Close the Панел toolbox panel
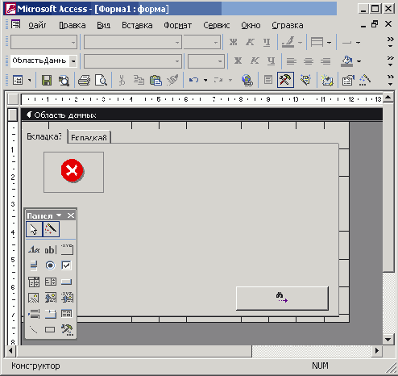Screen dimensions: 398x376 point(71,215)
